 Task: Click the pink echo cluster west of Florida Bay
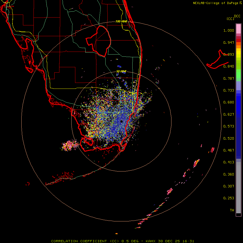point(69,145)
